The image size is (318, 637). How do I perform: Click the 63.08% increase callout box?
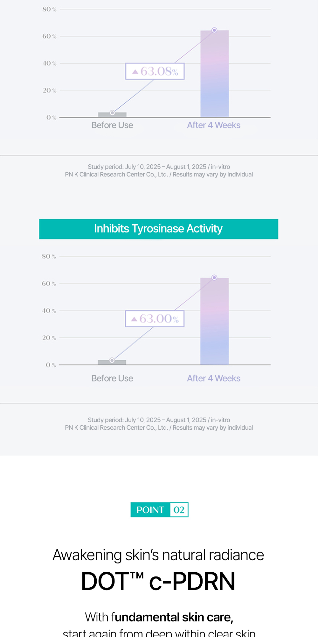155,71
